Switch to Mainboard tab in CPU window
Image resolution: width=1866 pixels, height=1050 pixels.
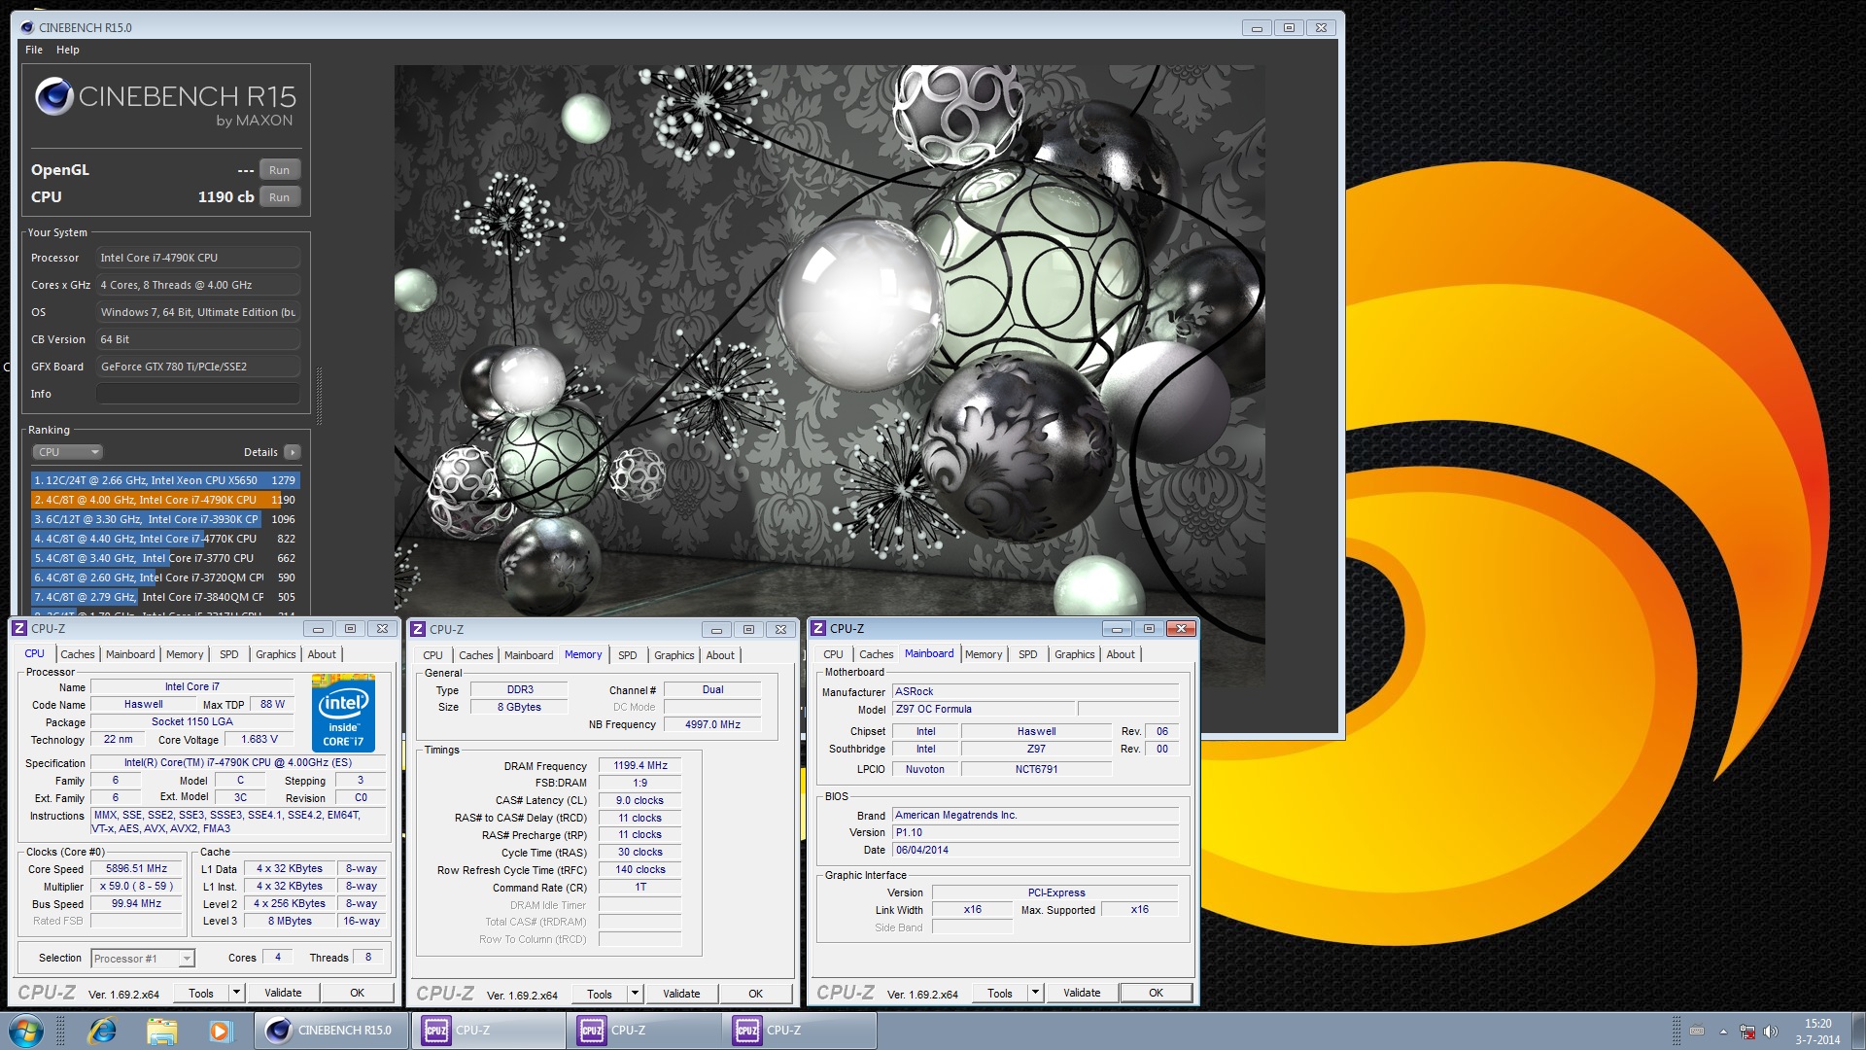pyautogui.click(x=130, y=654)
